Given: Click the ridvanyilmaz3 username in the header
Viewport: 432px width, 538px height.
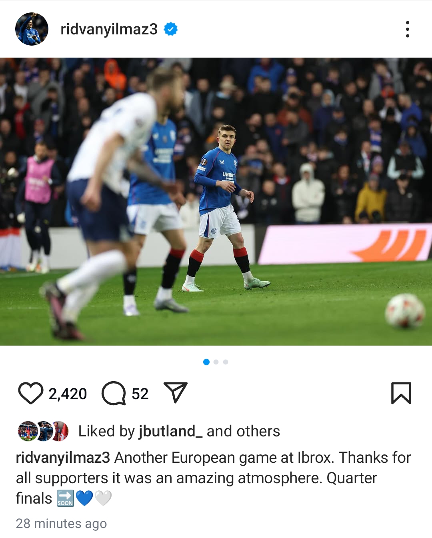Looking at the screenshot, I should [x=109, y=29].
